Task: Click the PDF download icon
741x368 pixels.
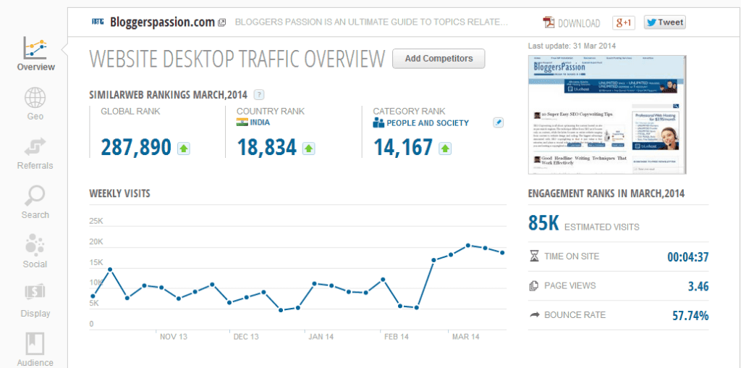Action: (549, 22)
